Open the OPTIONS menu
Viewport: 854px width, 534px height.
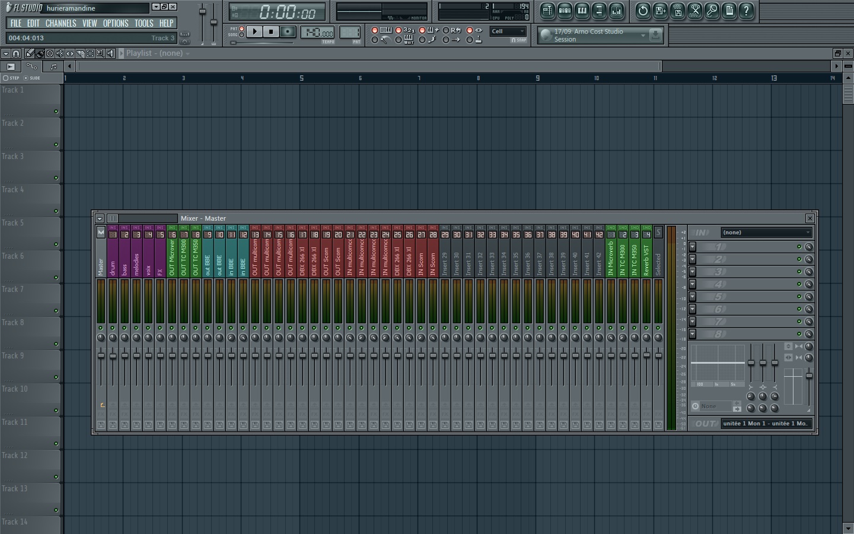tap(116, 23)
